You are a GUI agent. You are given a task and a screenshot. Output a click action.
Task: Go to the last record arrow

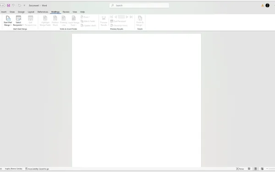131,17
